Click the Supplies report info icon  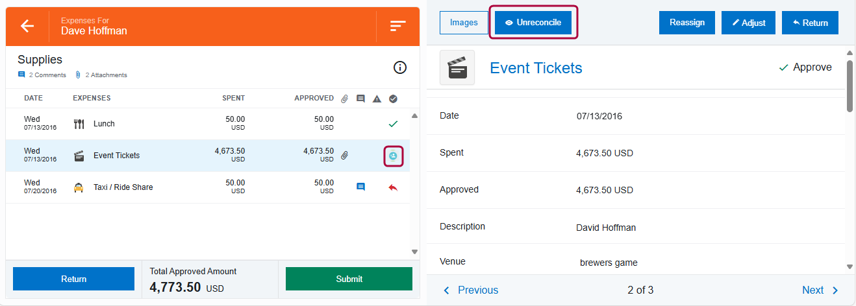point(400,67)
